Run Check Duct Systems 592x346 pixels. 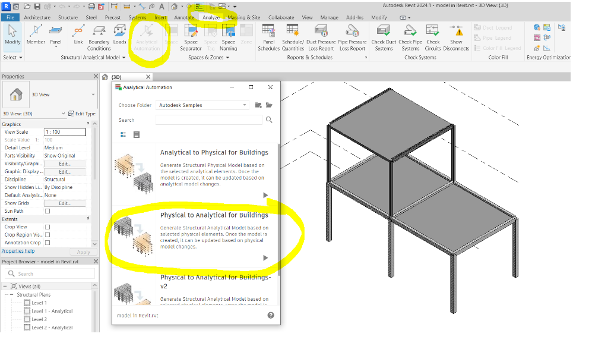pyautogui.click(x=384, y=37)
